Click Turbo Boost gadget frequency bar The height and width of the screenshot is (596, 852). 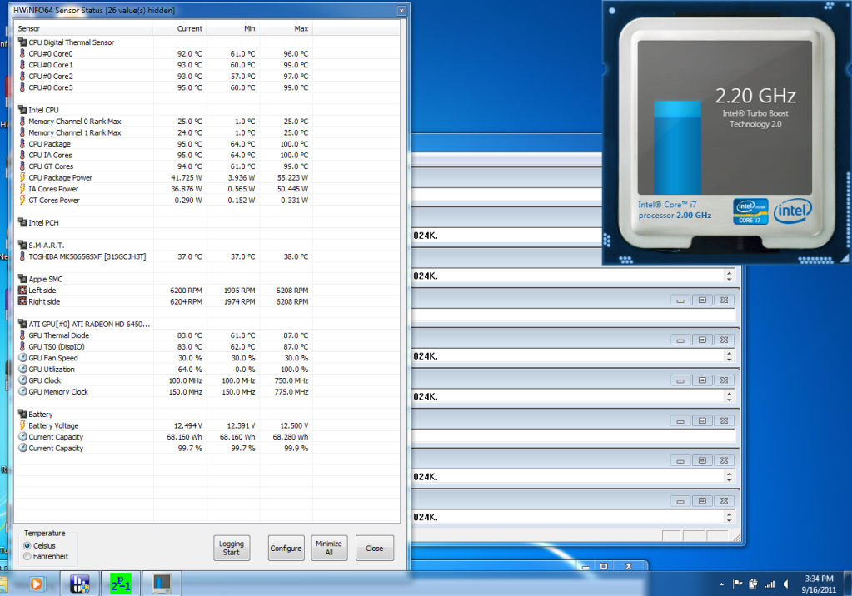[677, 147]
